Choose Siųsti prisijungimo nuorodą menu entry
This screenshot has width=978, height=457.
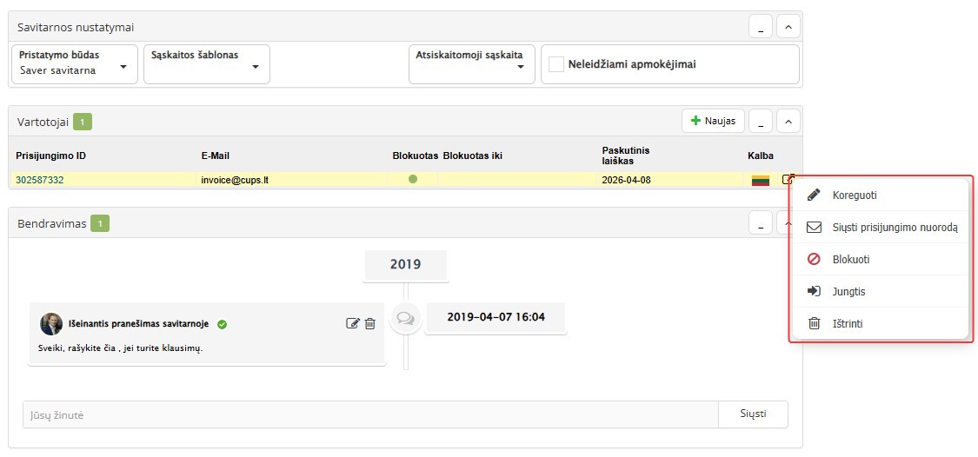pos(880,227)
